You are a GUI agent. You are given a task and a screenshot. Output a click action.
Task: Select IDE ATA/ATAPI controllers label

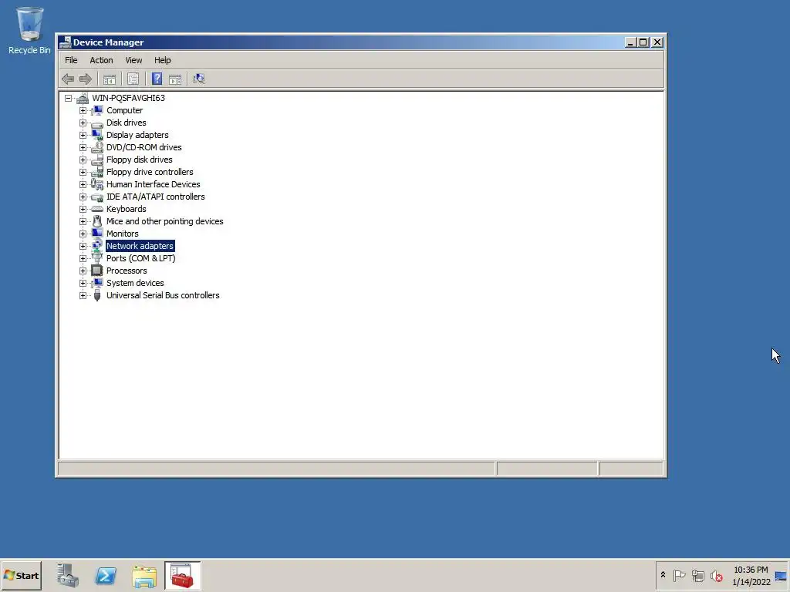[156, 197]
